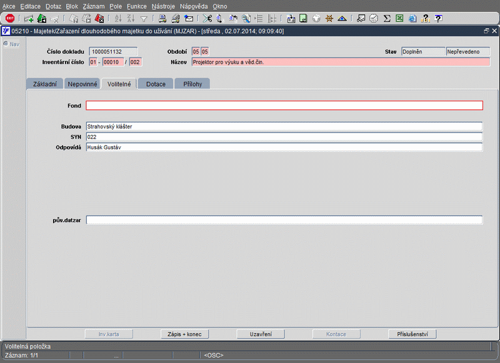
Task: Click the Číslo dokladu field 1000051132
Action: tap(113, 52)
